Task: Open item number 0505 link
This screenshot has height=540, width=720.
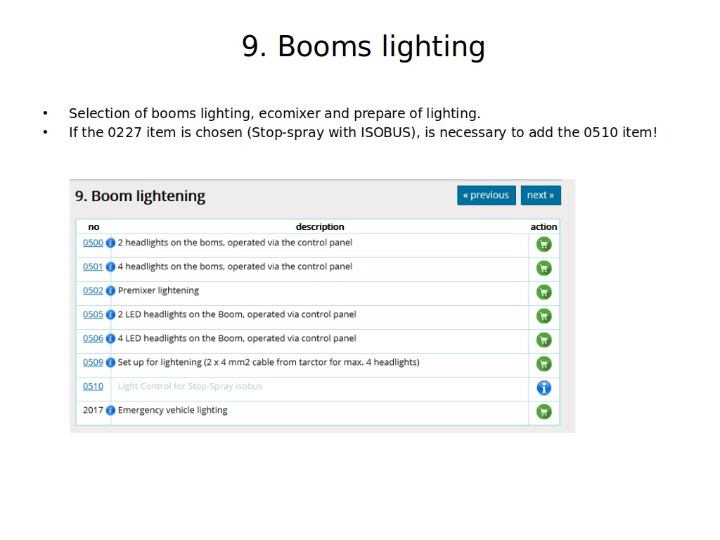Action: [93, 315]
